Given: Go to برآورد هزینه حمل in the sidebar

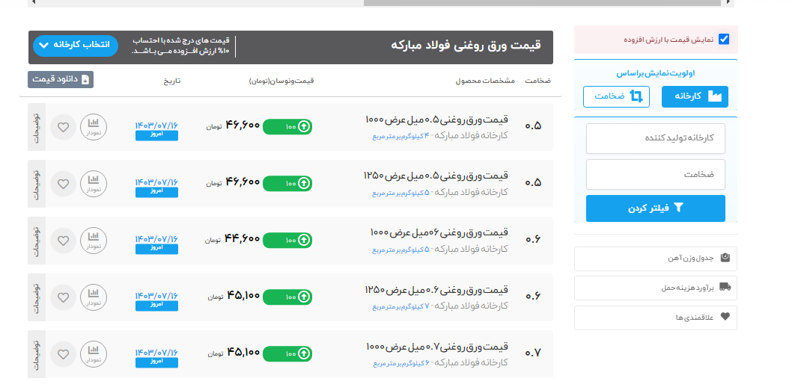Looking at the screenshot, I should click(x=655, y=288).
